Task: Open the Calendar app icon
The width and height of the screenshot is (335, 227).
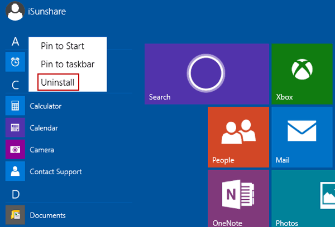Action: point(15,127)
